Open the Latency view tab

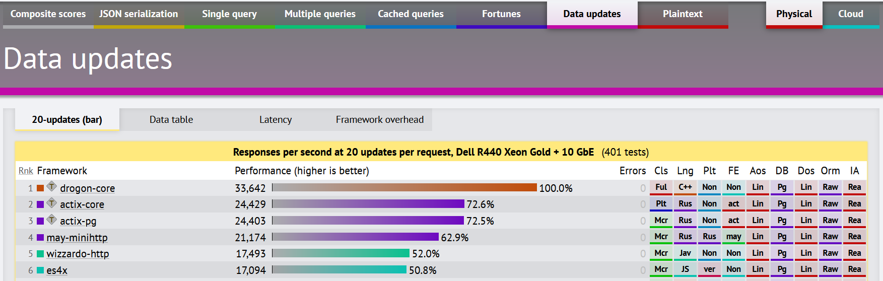click(276, 120)
